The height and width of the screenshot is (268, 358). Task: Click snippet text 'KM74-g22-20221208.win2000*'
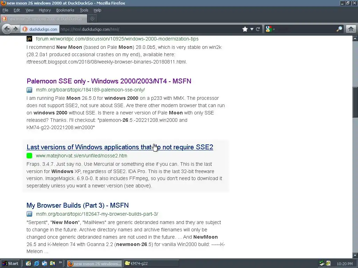[61, 127]
